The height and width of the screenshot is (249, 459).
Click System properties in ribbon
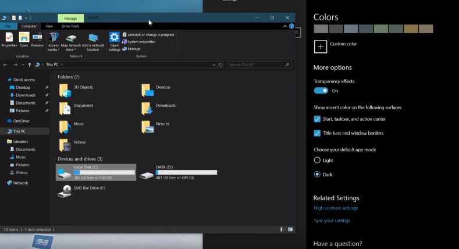(x=139, y=42)
